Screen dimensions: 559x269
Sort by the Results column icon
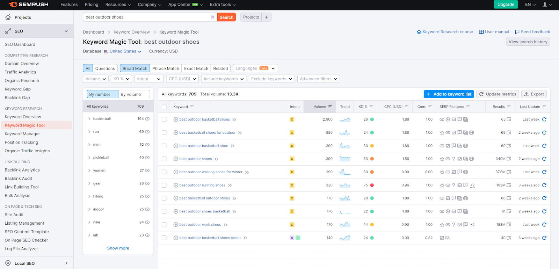(509, 107)
